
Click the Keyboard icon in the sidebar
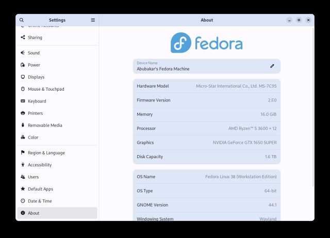[23, 101]
